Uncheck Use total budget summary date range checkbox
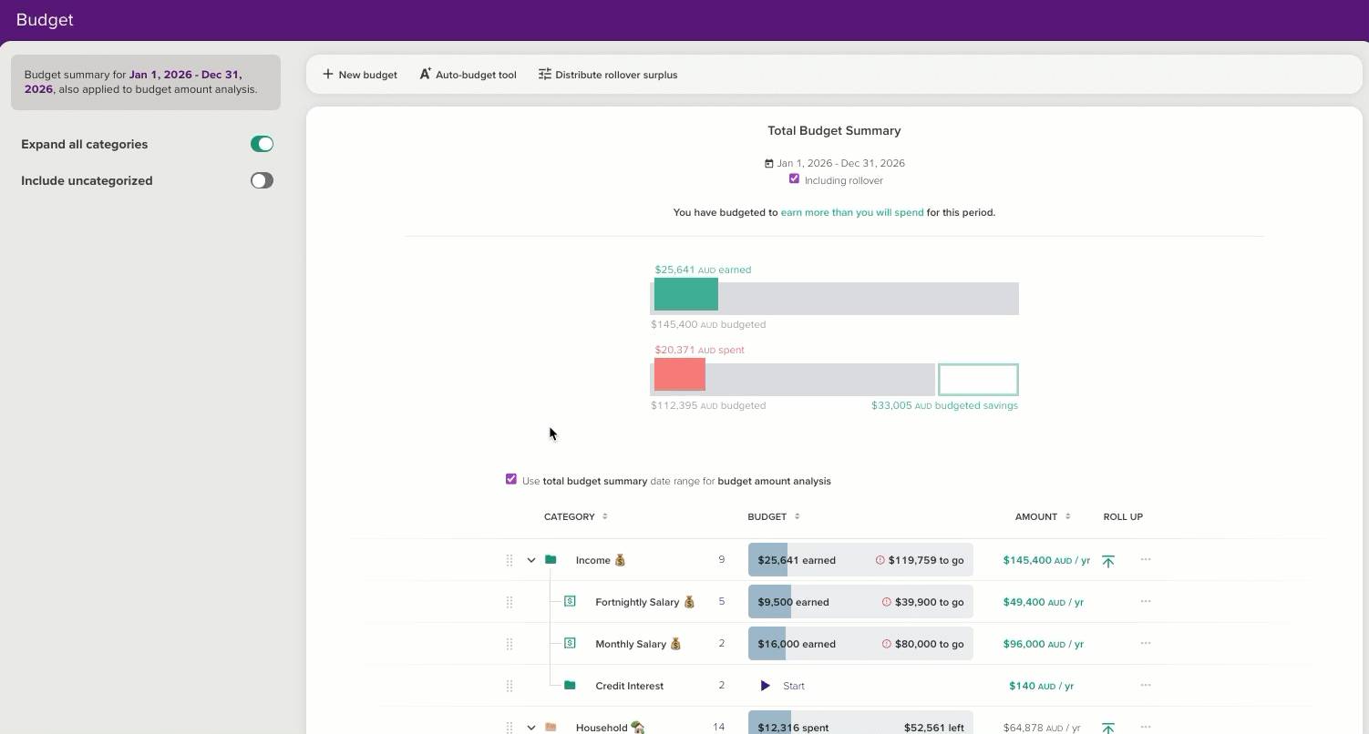This screenshot has width=1369, height=734. (511, 479)
